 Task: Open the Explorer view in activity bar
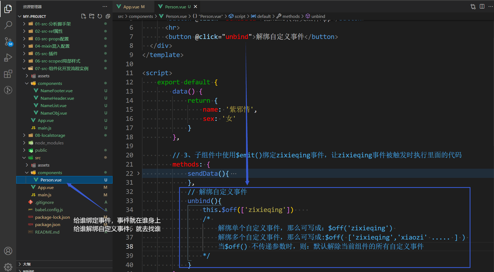pyautogui.click(x=8, y=9)
